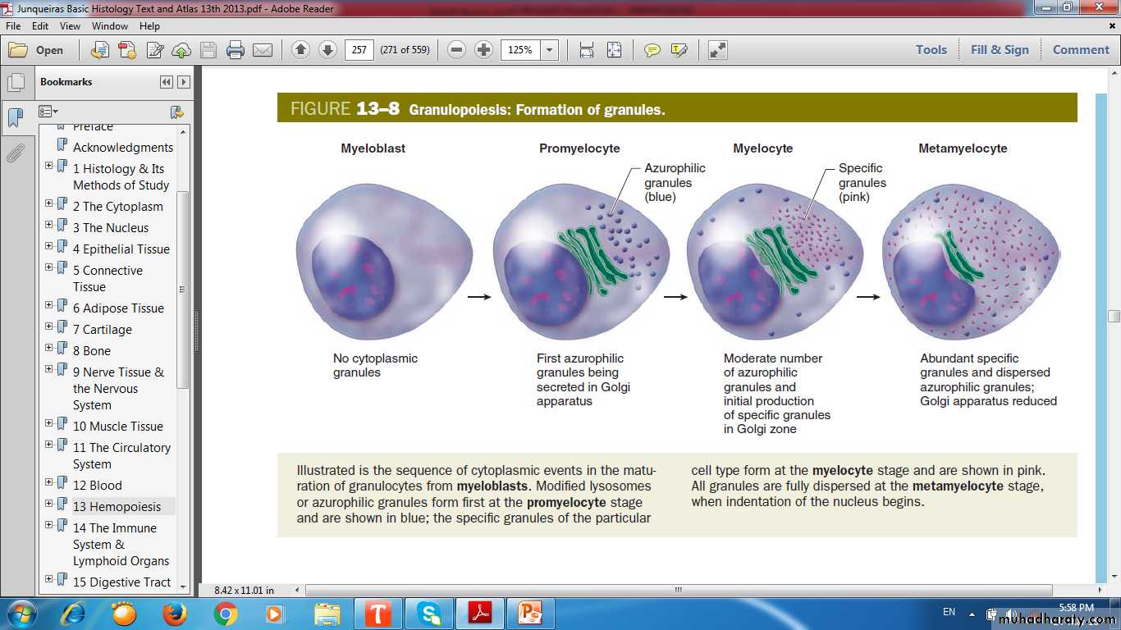Zoom out with the minus button
Image resolution: width=1121 pixels, height=630 pixels.
pyautogui.click(x=457, y=50)
